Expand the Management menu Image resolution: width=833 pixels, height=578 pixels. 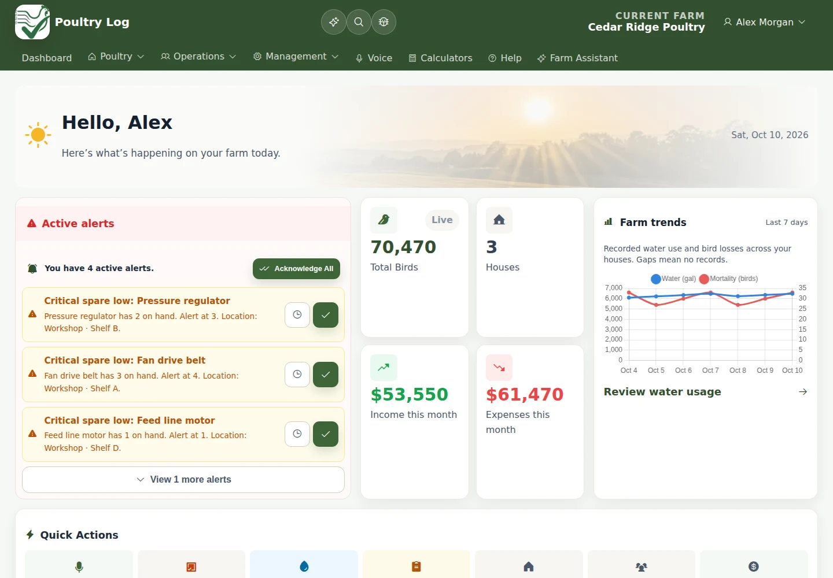(x=296, y=57)
